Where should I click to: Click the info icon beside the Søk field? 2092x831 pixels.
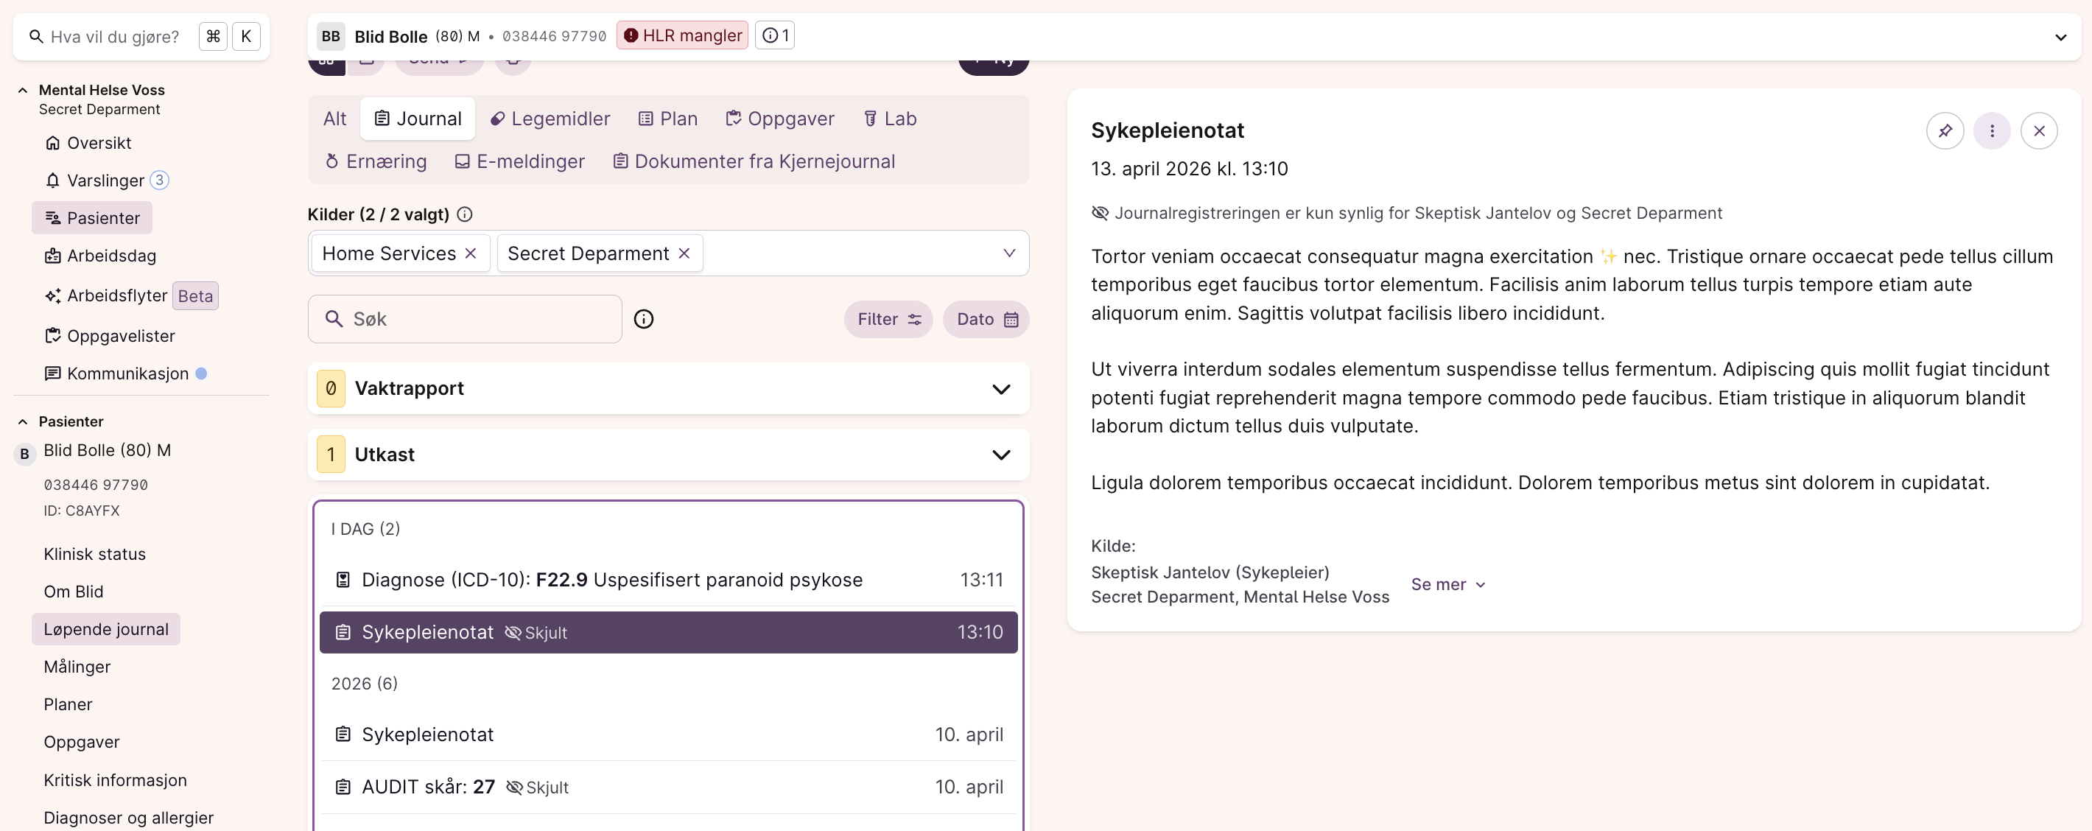(x=643, y=319)
